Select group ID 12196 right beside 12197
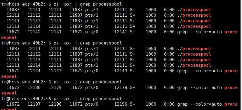The height and width of the screenshot is (110, 242). pos(55,104)
